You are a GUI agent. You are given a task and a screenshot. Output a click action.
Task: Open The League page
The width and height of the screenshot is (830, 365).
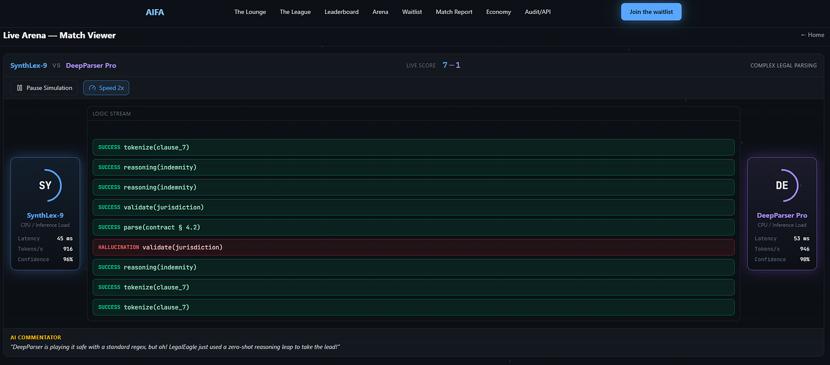click(295, 12)
